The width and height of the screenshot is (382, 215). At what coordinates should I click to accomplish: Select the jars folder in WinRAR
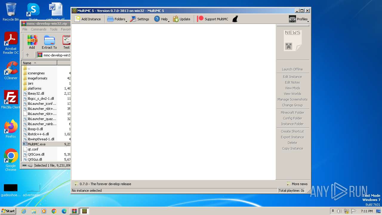pos(30,83)
